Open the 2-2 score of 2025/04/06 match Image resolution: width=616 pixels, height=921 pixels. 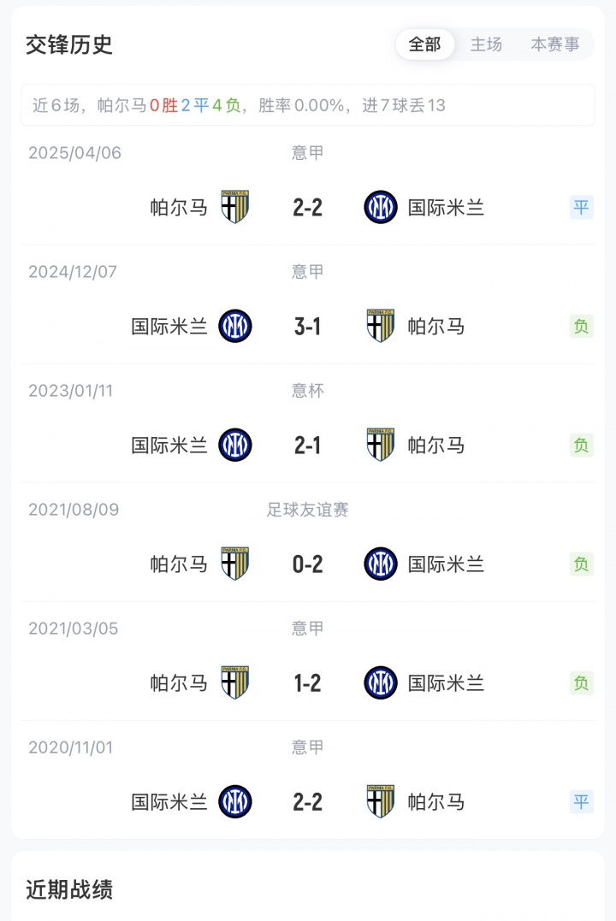click(307, 207)
